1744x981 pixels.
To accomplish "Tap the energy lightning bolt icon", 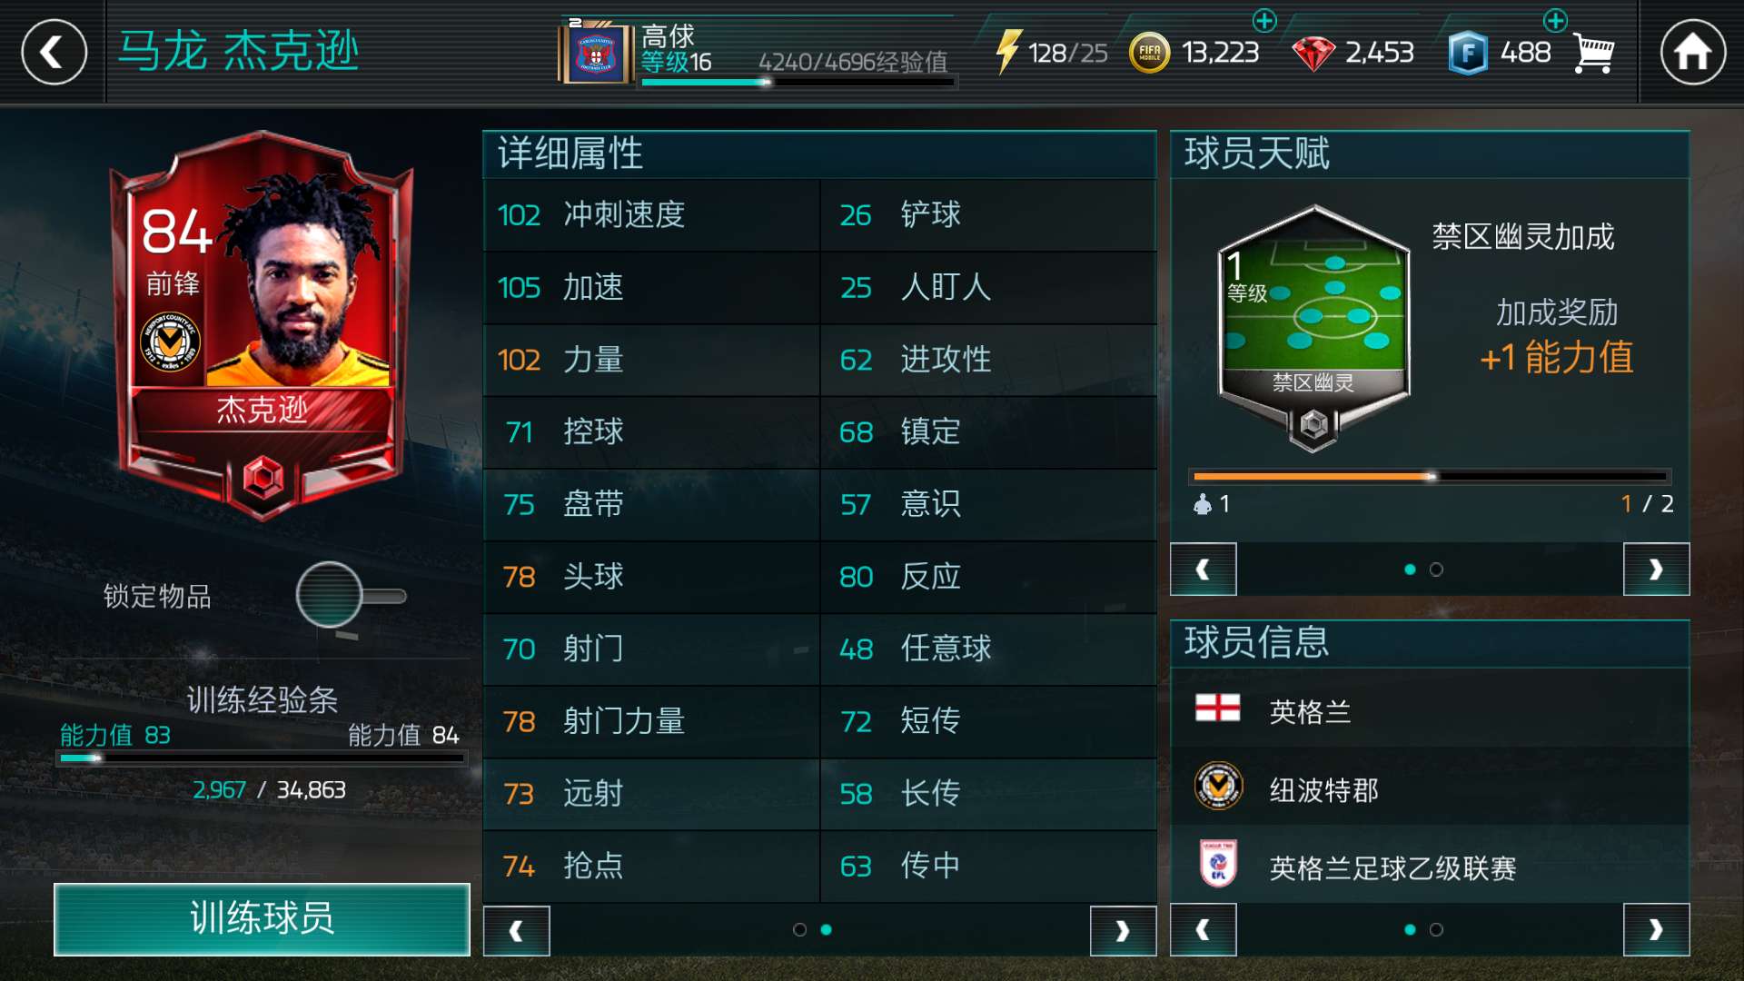I will pyautogui.click(x=1007, y=52).
